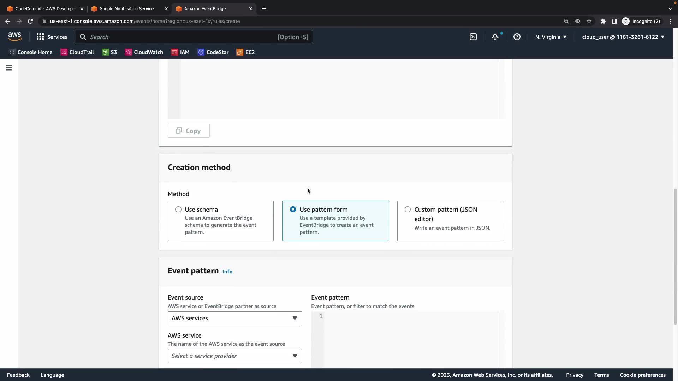Open the notifications bell icon
678x381 pixels.
[495, 37]
